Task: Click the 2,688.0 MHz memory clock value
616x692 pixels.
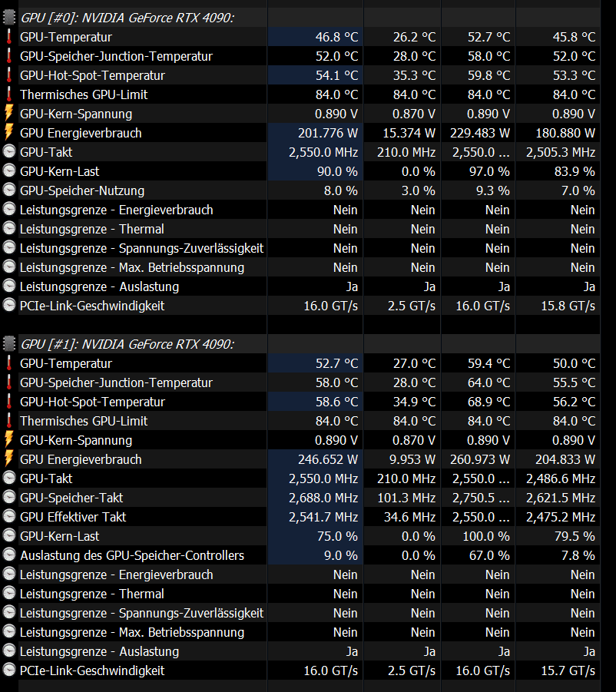Action: coord(323,498)
